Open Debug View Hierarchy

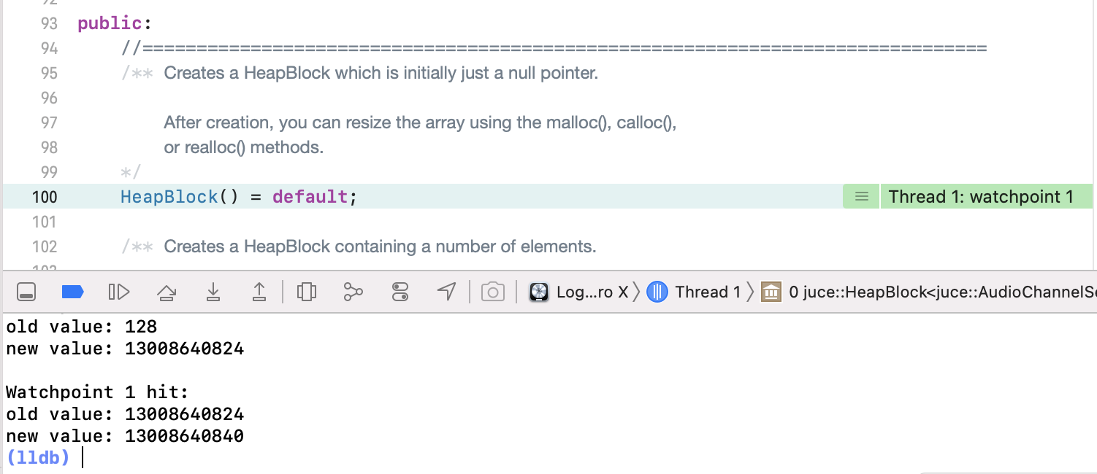(x=307, y=292)
